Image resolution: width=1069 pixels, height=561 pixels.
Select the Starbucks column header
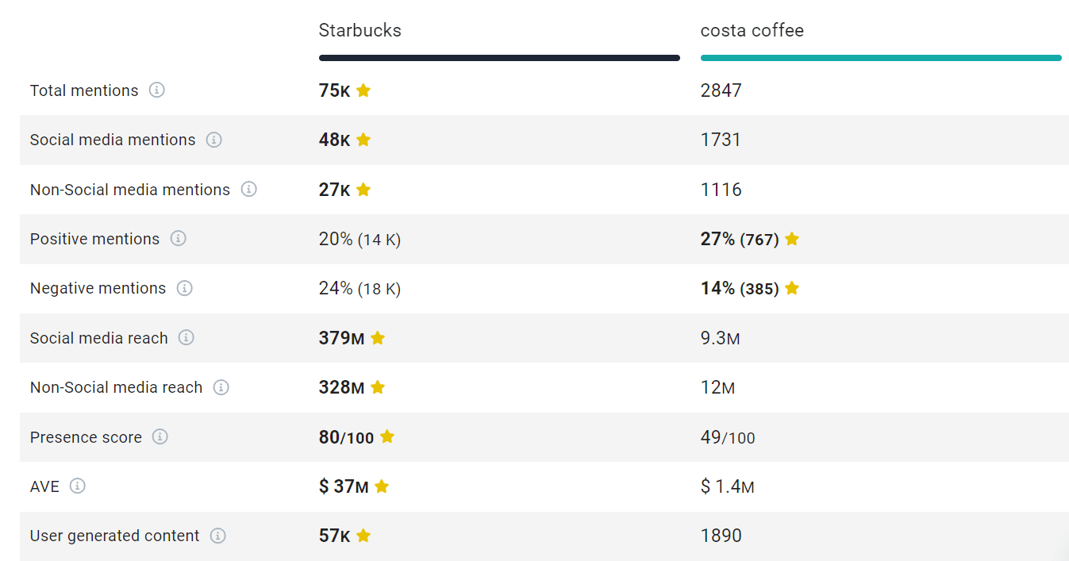point(360,31)
